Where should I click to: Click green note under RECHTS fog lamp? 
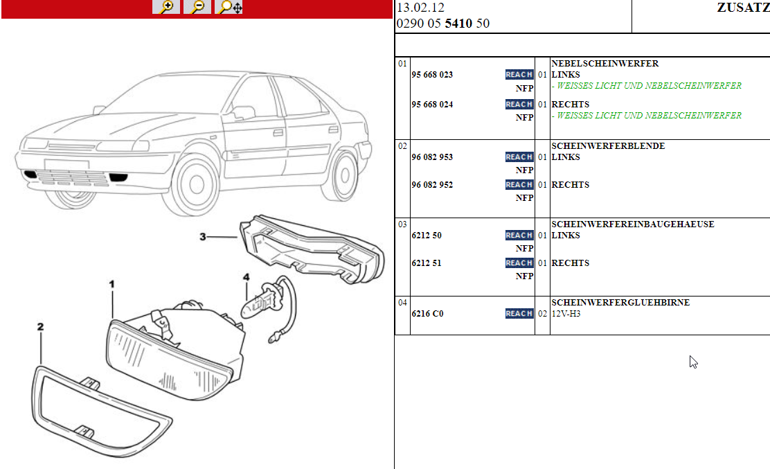pyautogui.click(x=646, y=116)
